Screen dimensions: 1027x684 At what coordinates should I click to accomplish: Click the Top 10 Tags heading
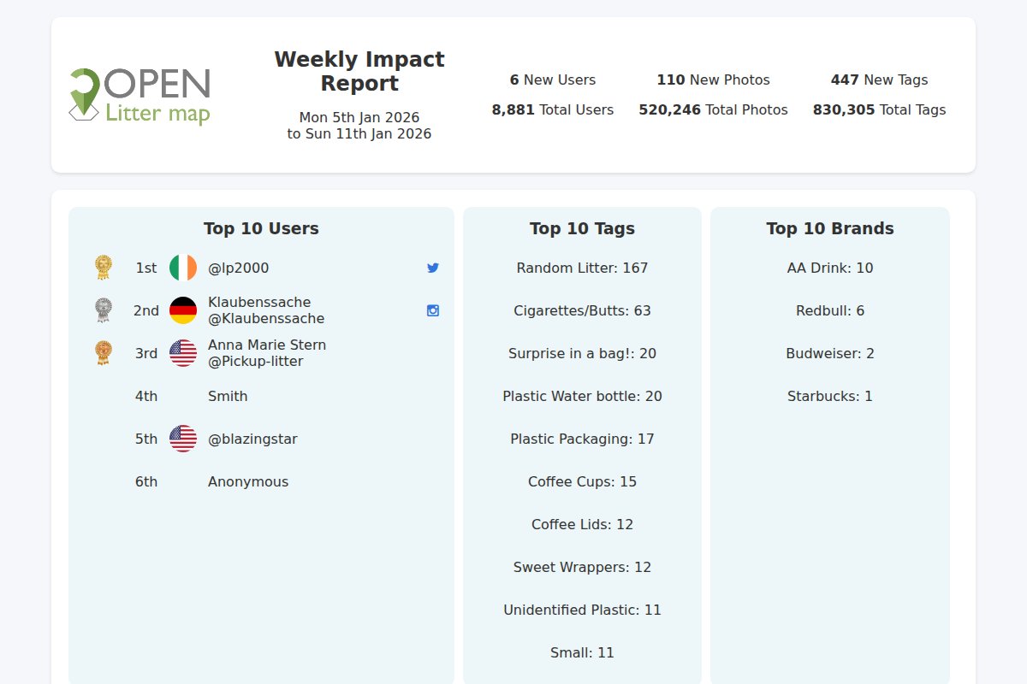point(582,228)
